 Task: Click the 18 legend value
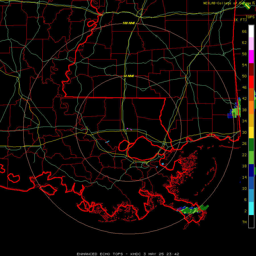(244, 166)
